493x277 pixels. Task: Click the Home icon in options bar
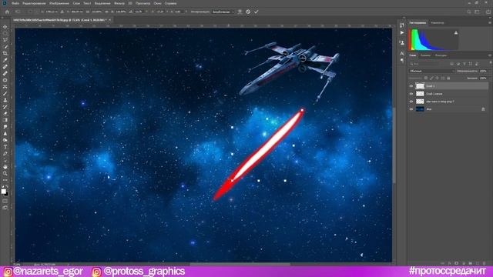coord(7,12)
